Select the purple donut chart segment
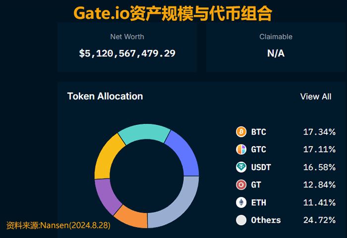347x238 pixels. (x=106, y=194)
